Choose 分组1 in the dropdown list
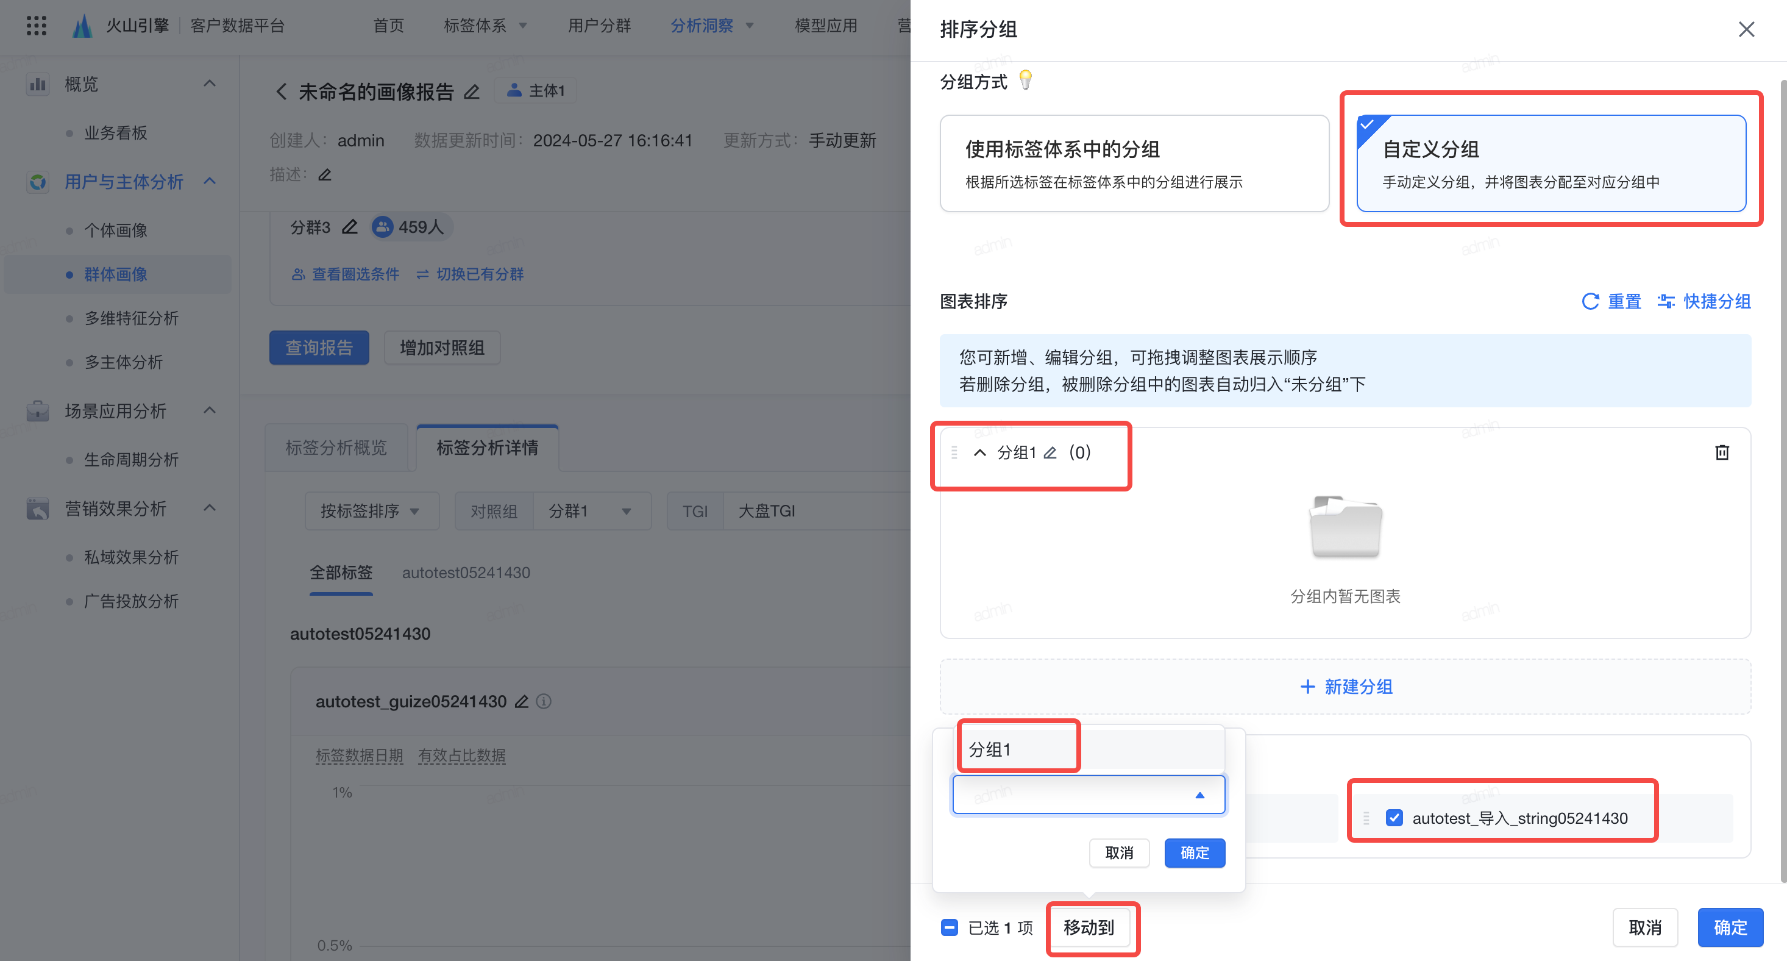1787x961 pixels. (1088, 749)
